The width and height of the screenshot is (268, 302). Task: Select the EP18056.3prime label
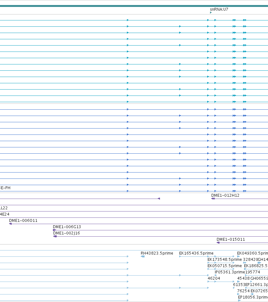tap(253, 297)
